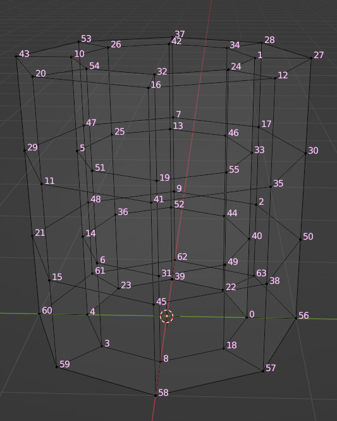Select vertex labeled 7
337x421 pixels.
[173, 117]
